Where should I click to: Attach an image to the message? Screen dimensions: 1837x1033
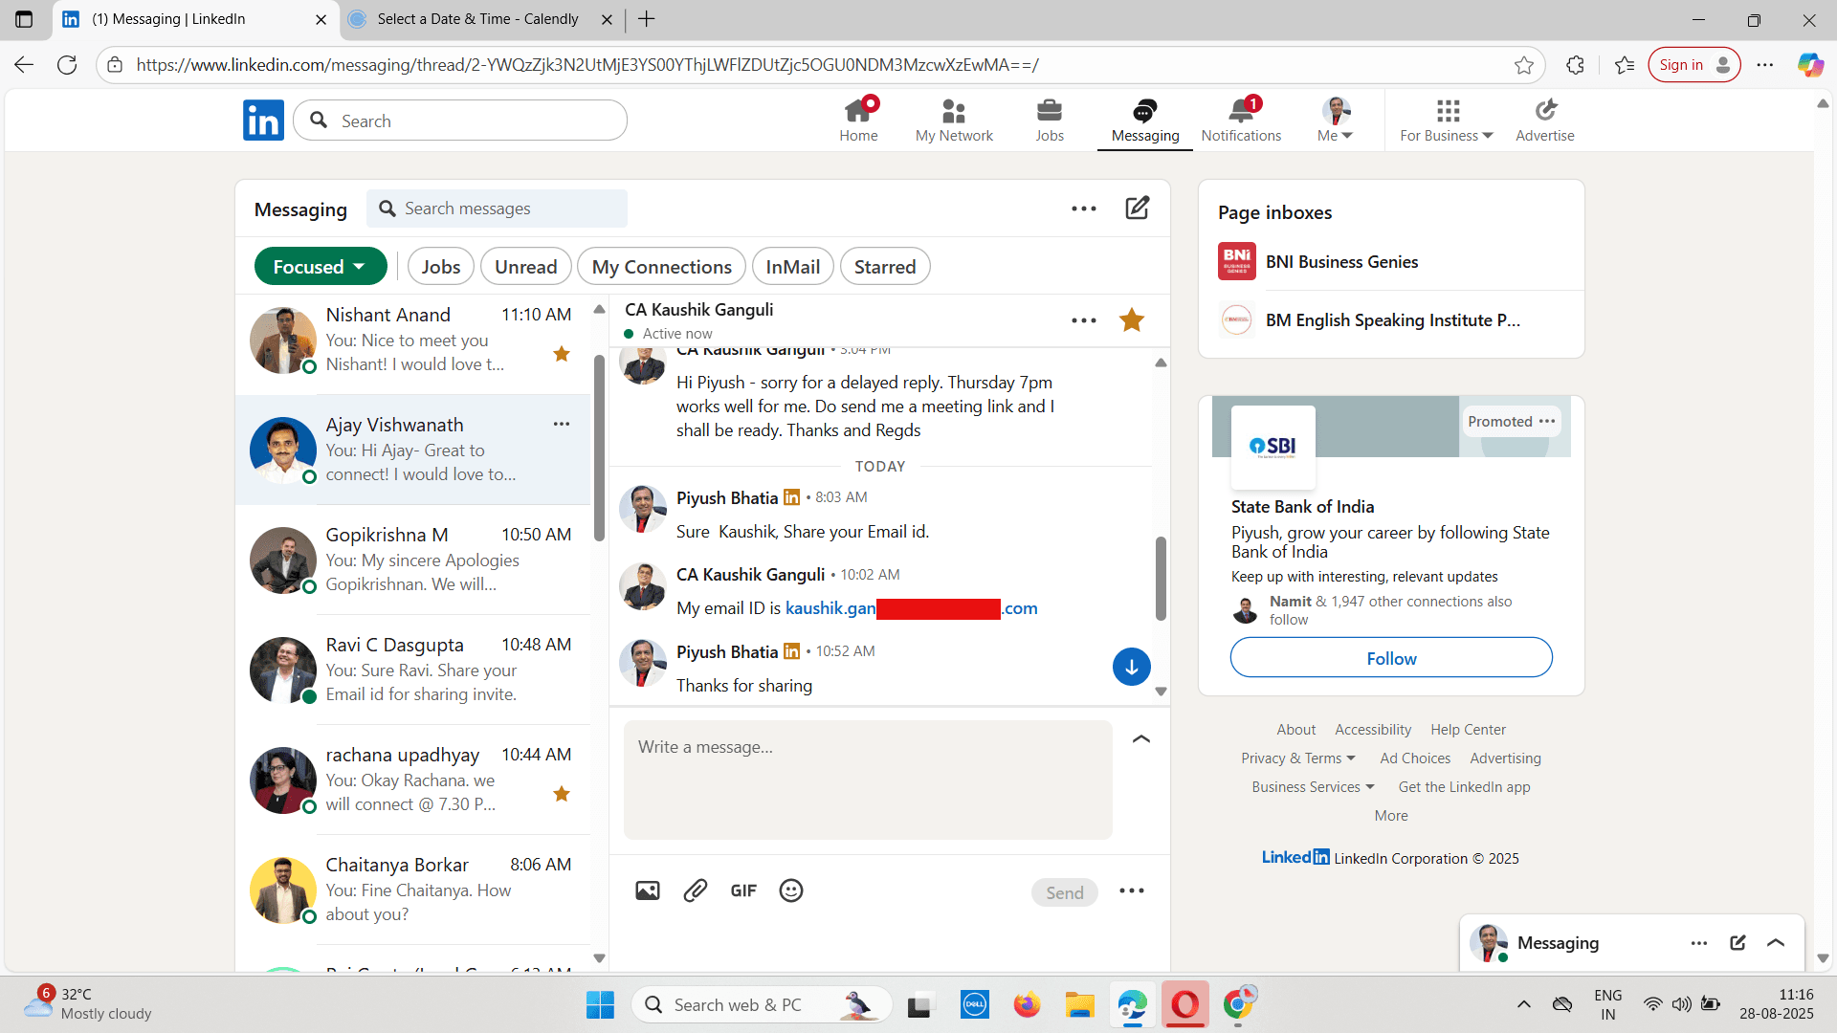coord(648,890)
